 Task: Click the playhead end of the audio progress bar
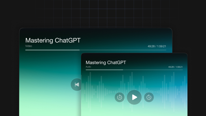123,70
